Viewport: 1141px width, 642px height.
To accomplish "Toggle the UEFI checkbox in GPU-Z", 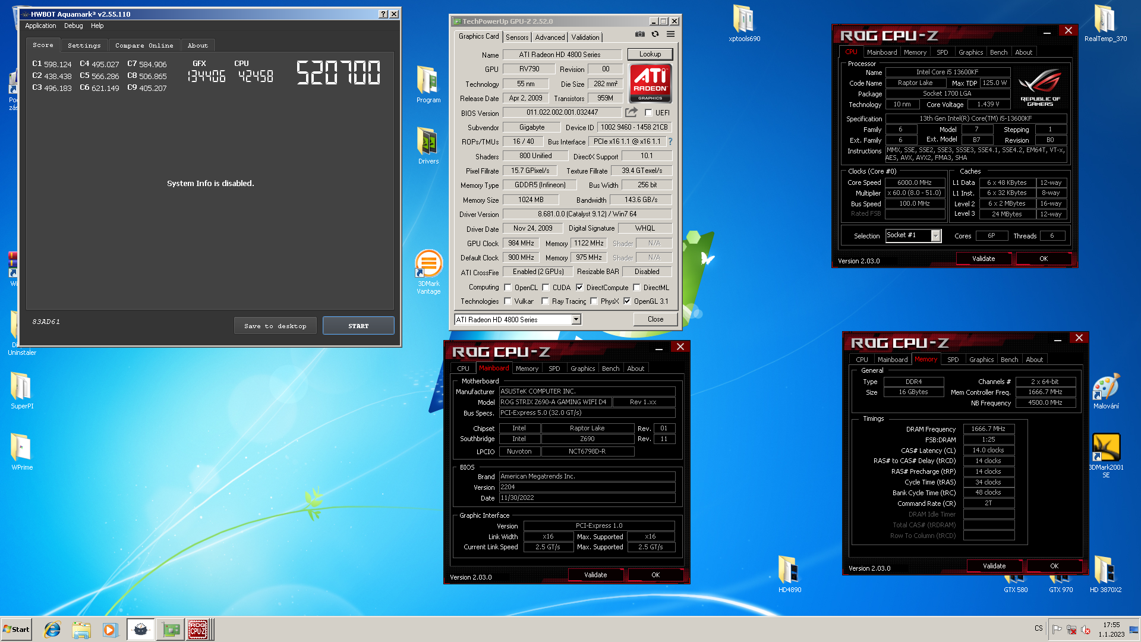I will 648,112.
